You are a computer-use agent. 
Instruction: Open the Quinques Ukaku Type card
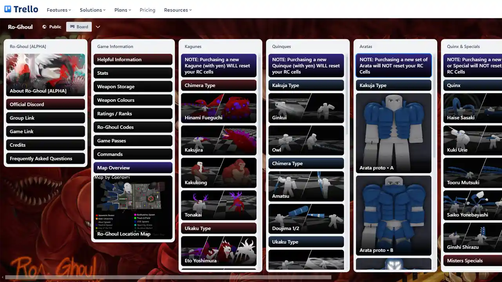coord(306,242)
